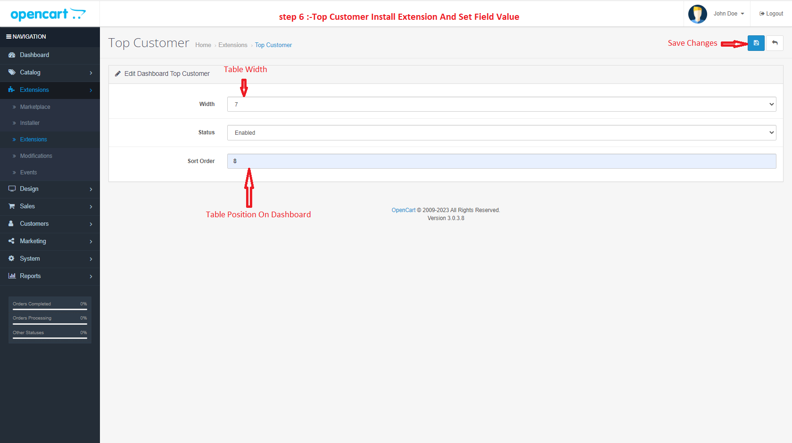Open the John Doe user dropdown
792x443 pixels.
[x=728, y=14]
